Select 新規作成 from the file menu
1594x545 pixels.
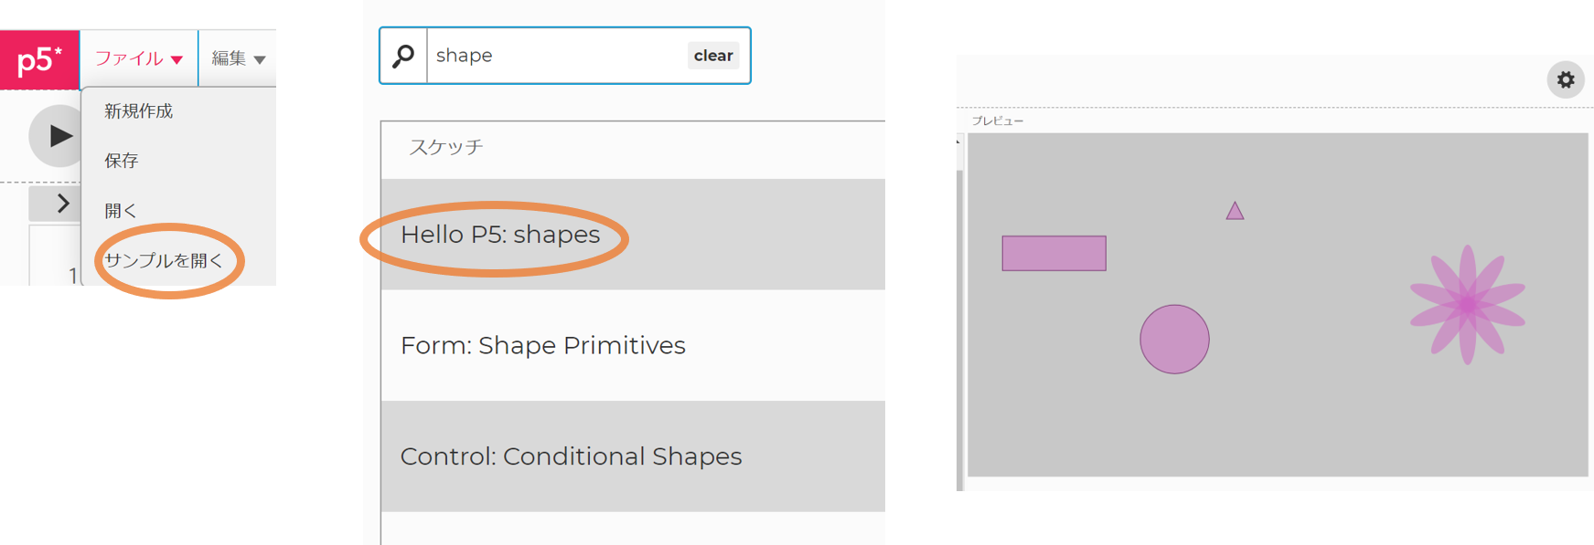pos(138,111)
